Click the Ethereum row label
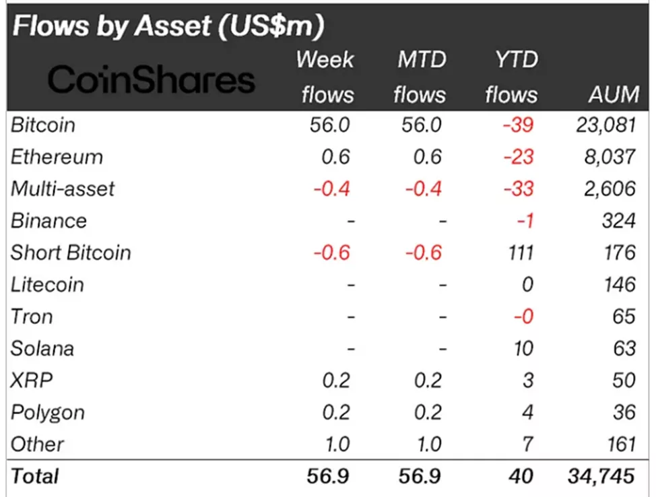Viewport: 656px width, 497px height. click(x=57, y=157)
